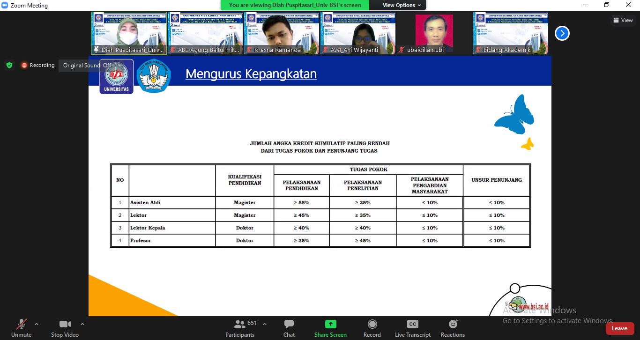Viewport: 640px width, 340px height.
Task: Select Bidang Akademik's video thumbnail
Action: 511,33
